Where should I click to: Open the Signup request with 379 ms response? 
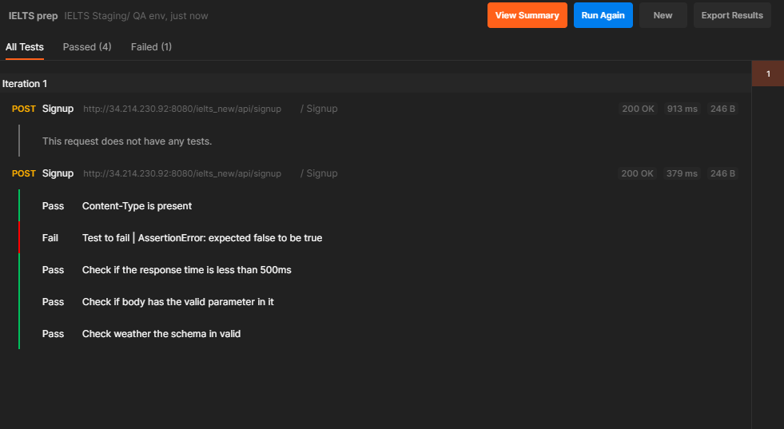(x=58, y=173)
